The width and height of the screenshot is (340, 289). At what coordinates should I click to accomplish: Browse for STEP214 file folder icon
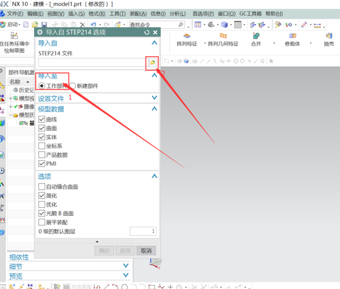[x=152, y=62]
